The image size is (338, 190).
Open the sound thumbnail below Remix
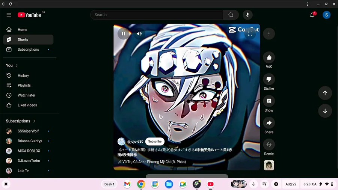pos(269,165)
